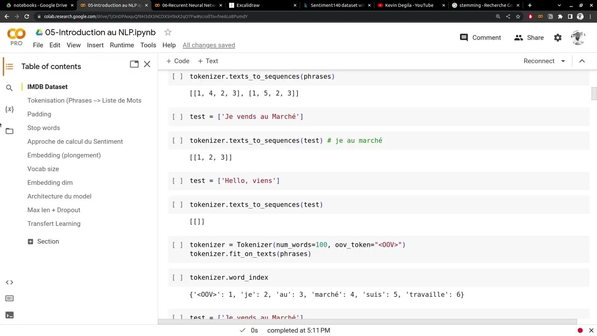597x336 pixels.
Task: Open the File menu
Action: (38, 45)
